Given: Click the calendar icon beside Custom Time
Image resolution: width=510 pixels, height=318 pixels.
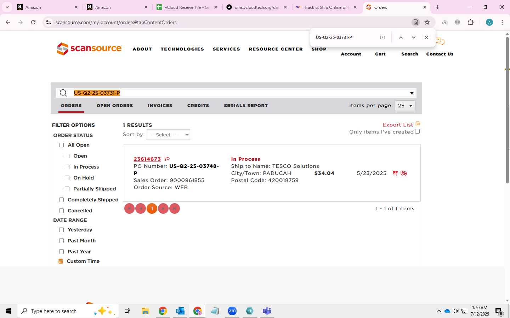Looking at the screenshot, I should (x=61, y=261).
